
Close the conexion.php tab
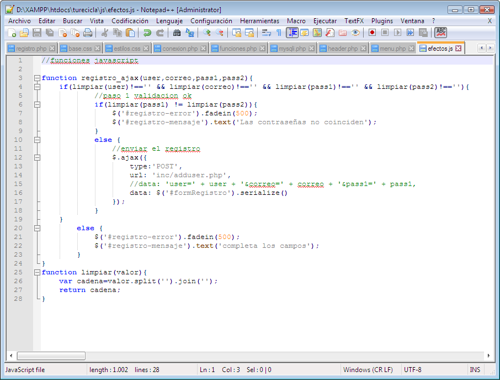tap(203, 49)
